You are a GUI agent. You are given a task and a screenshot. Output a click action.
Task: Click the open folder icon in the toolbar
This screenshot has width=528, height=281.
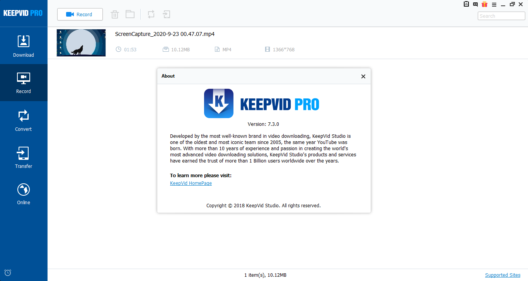(130, 14)
